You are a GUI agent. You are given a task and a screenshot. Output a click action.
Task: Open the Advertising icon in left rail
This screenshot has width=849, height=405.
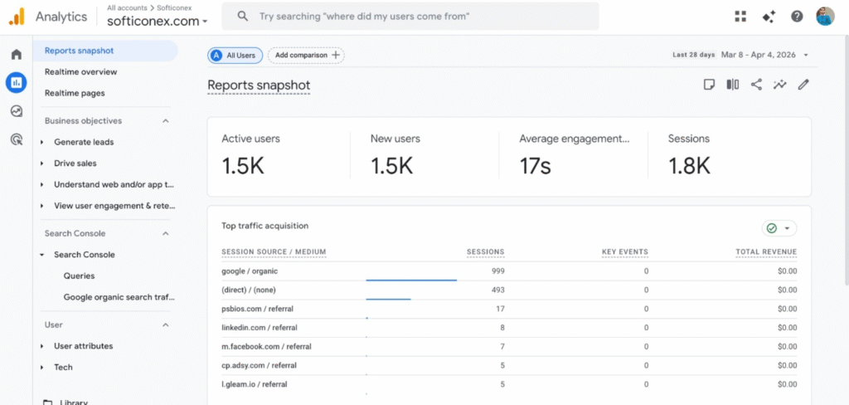(16, 139)
